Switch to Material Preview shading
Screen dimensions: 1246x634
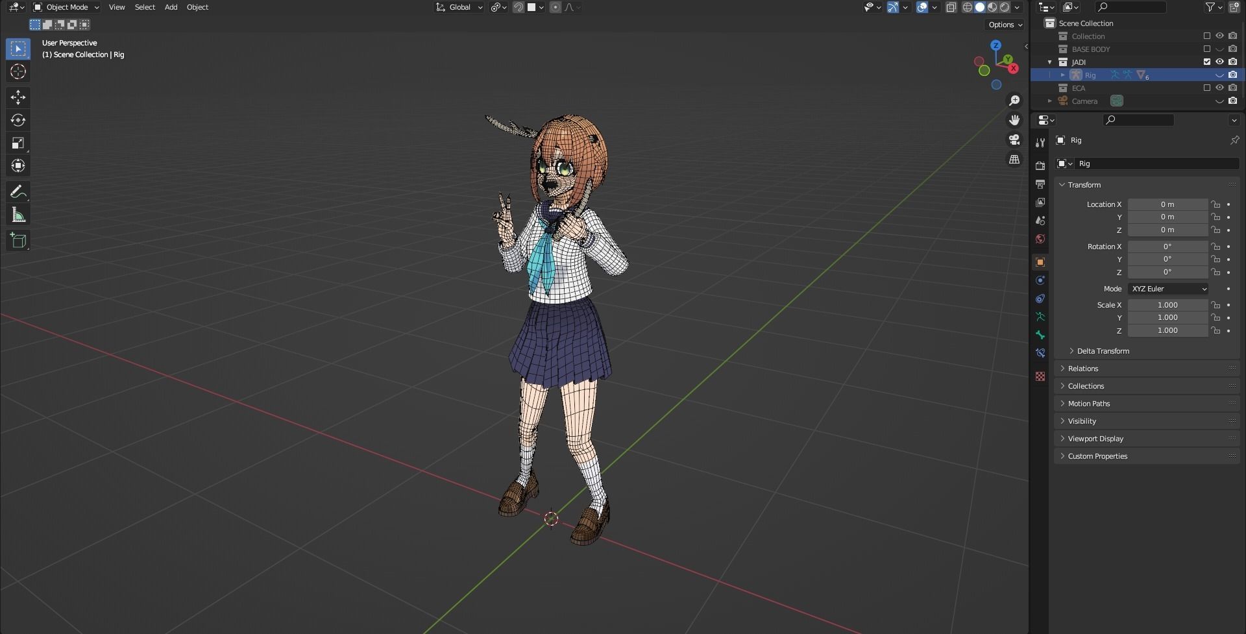click(992, 7)
